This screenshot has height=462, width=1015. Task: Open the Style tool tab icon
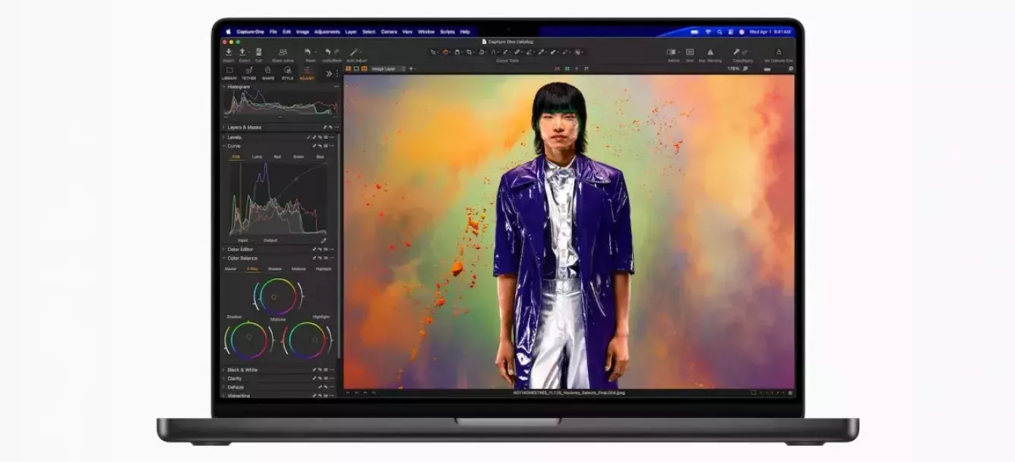[x=287, y=71]
